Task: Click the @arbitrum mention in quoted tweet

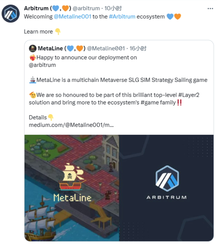Action: (42, 65)
